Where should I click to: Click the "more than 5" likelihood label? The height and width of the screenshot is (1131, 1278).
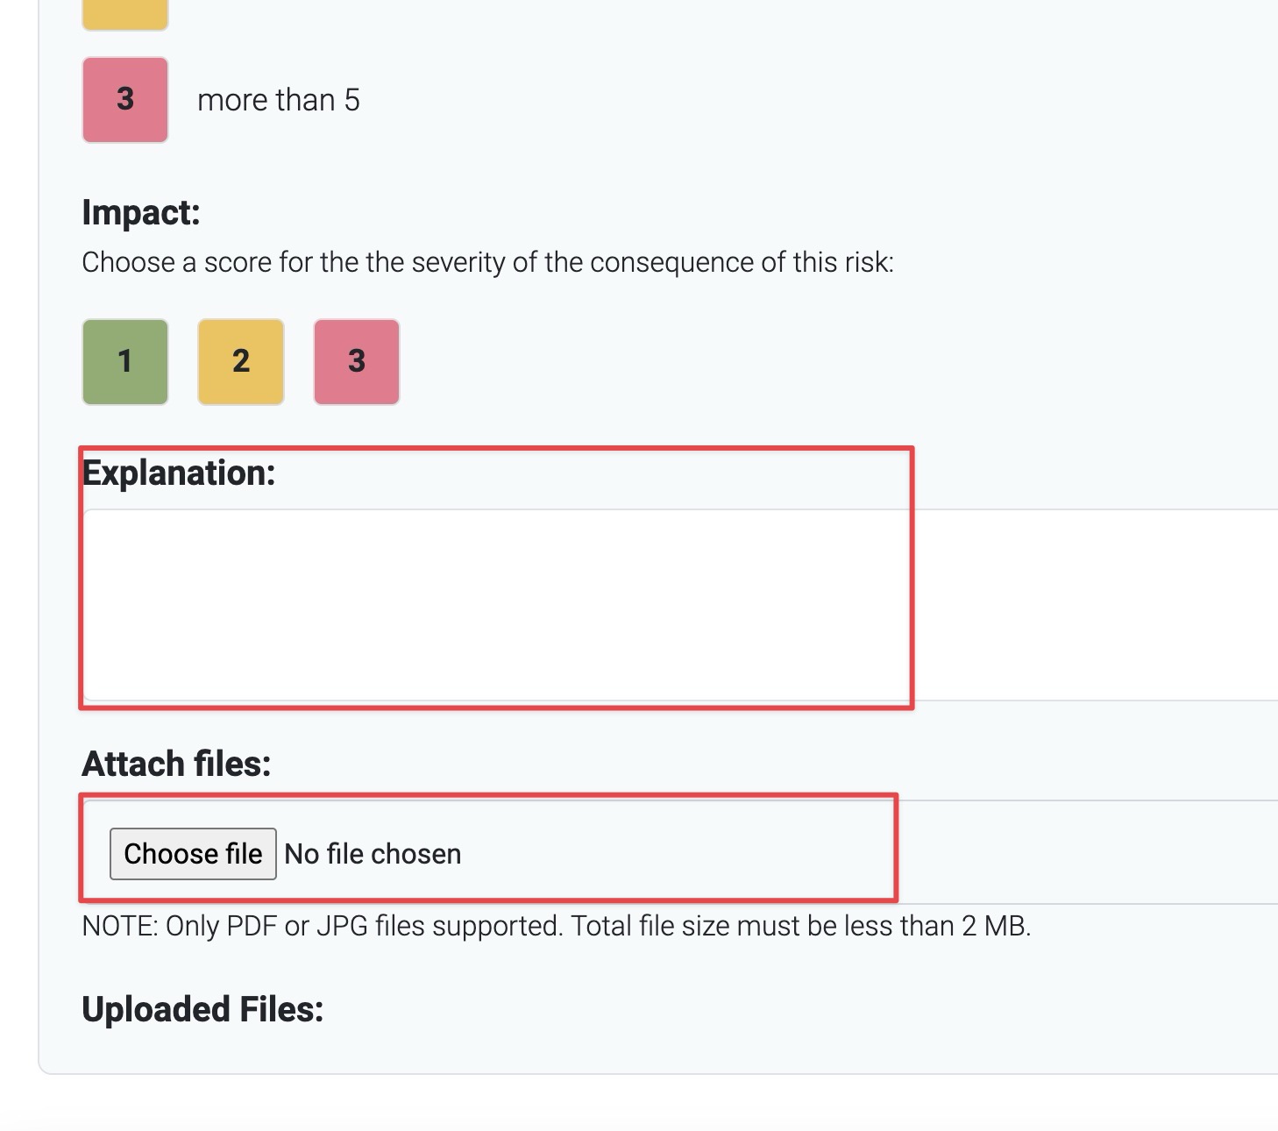point(279,100)
